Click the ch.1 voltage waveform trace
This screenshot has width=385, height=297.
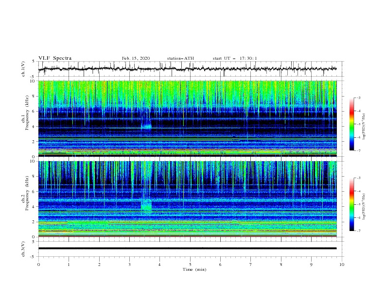(x=187, y=69)
